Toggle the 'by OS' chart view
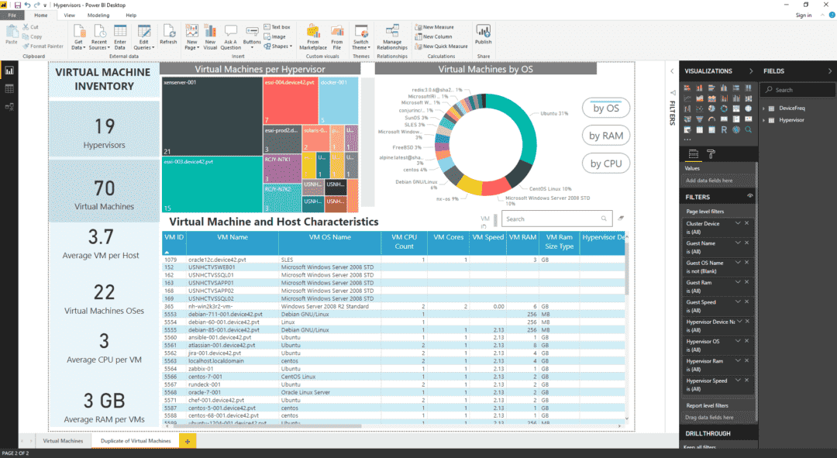This screenshot has width=837, height=458. pyautogui.click(x=608, y=108)
